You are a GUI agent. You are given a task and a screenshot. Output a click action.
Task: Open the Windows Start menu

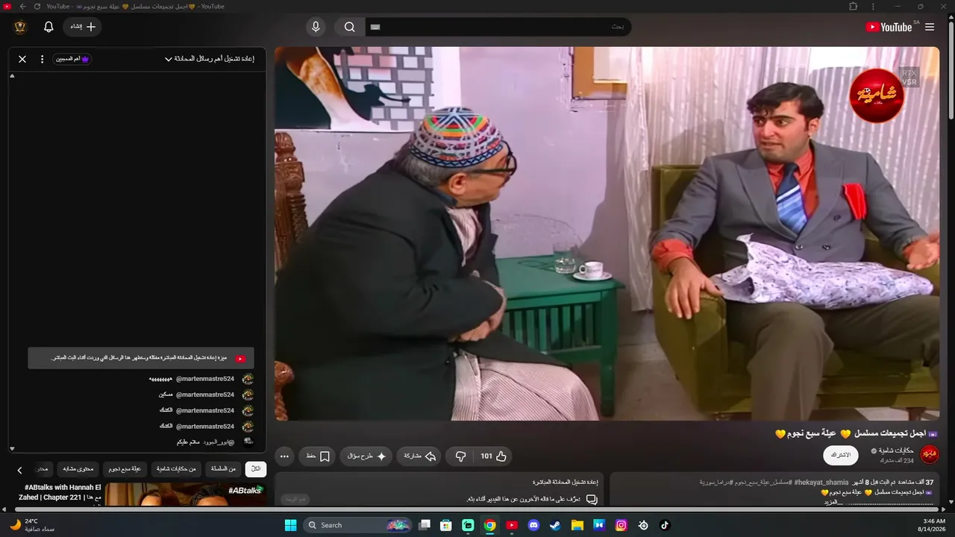coord(290,525)
